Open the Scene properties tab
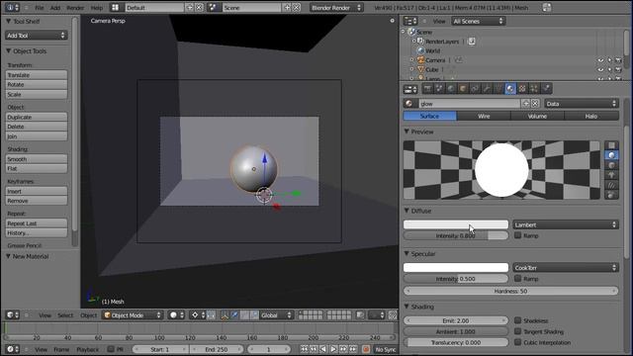Viewport: 633px width, 356px height. click(439, 88)
